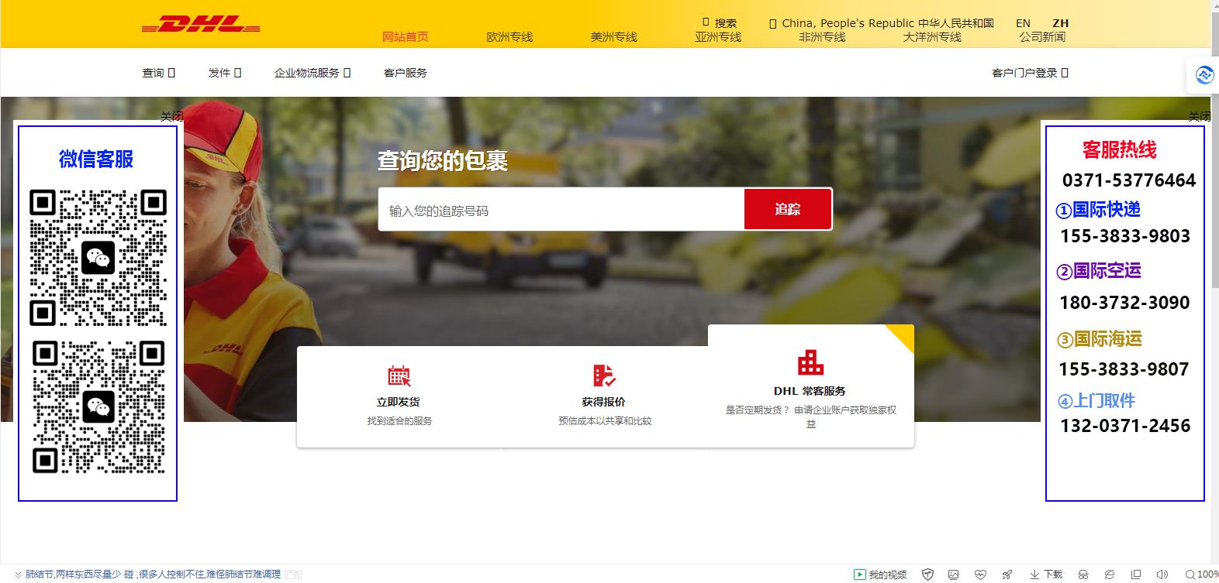
Task: Click the quote icon above 获得报价
Action: pos(604,376)
